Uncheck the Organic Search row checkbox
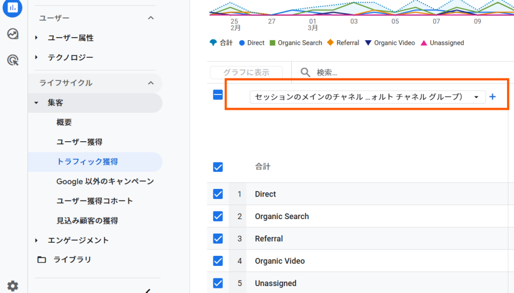 (x=218, y=216)
